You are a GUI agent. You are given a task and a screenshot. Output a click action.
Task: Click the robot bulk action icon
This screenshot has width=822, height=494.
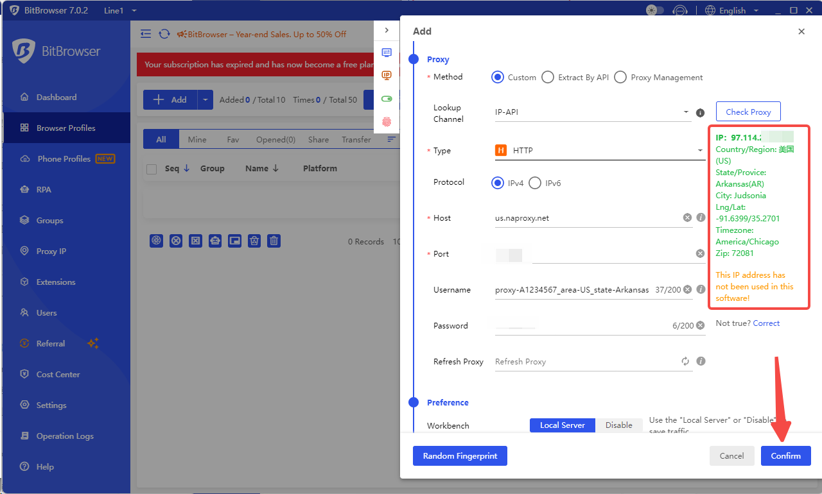pos(215,241)
